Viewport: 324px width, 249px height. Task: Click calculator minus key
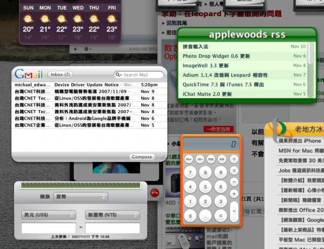pyautogui.click(x=234, y=182)
